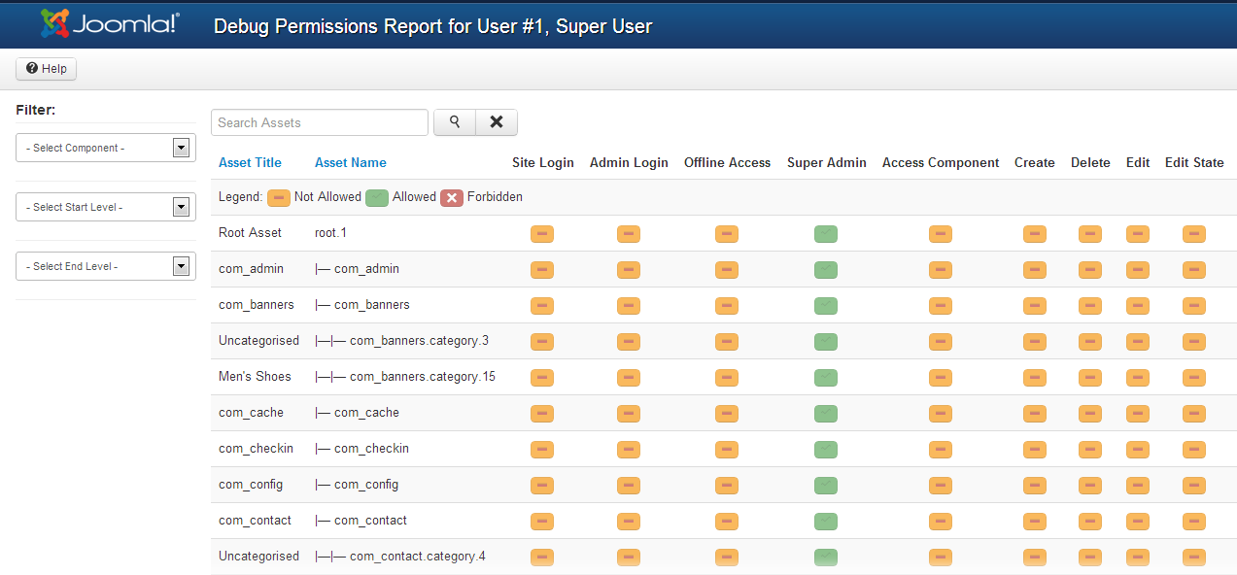Select the Men's Shoes title cell
Viewport: 1237px width, 575px height.
[255, 377]
